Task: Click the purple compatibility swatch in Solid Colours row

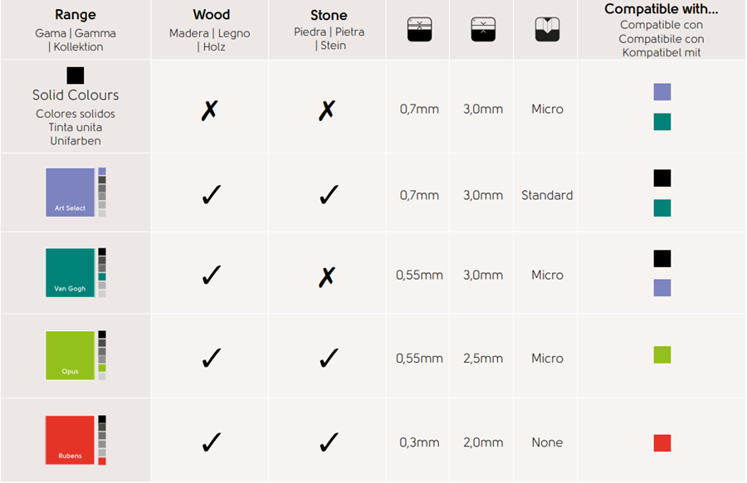Action: click(662, 92)
